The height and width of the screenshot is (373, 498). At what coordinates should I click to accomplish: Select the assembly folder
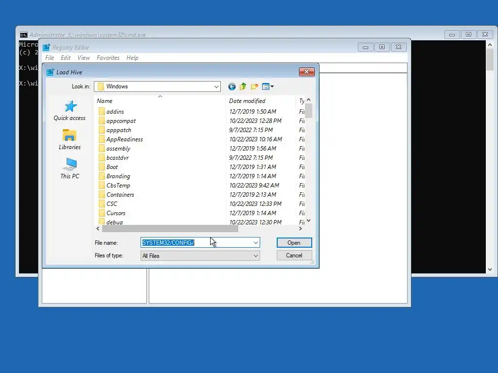pos(118,149)
